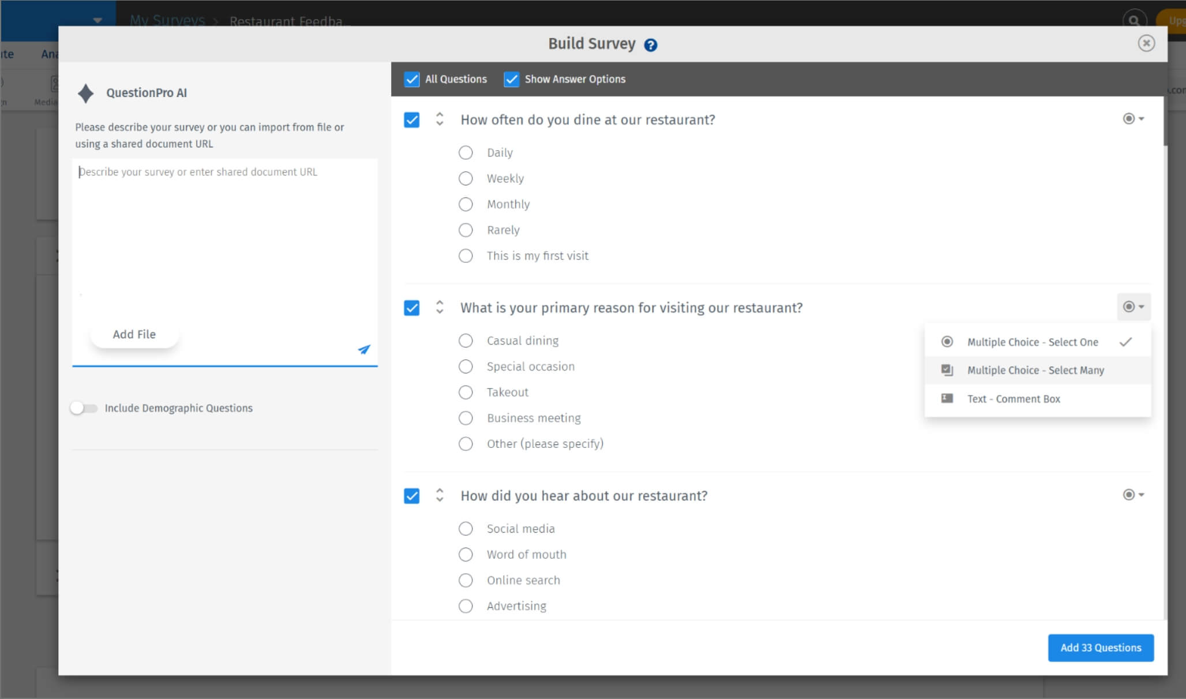Toggle Show Answer Options checkbox
This screenshot has height=699, width=1186.
tap(511, 79)
